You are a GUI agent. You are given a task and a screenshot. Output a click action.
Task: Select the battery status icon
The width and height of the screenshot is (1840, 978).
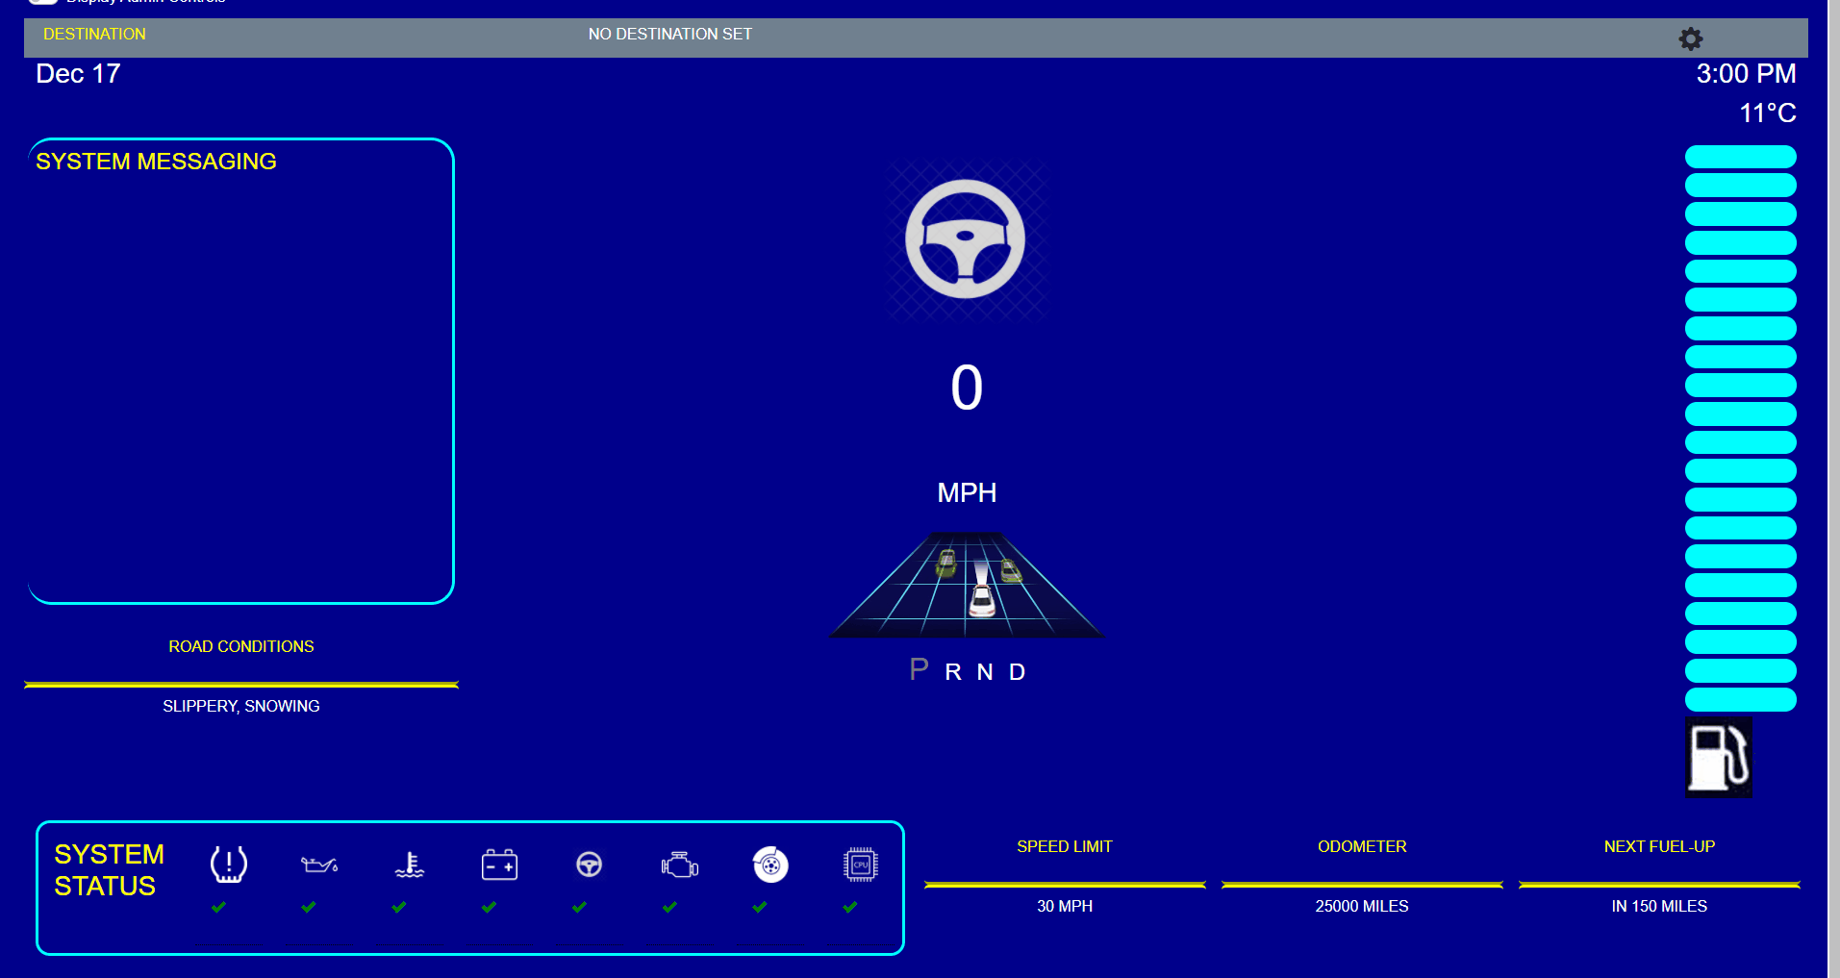coord(499,865)
